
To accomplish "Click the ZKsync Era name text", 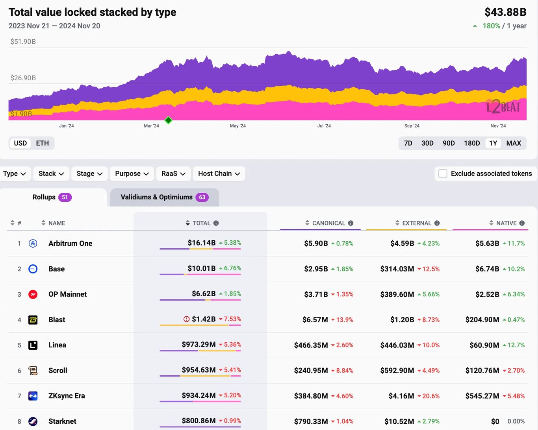I will coord(67,396).
